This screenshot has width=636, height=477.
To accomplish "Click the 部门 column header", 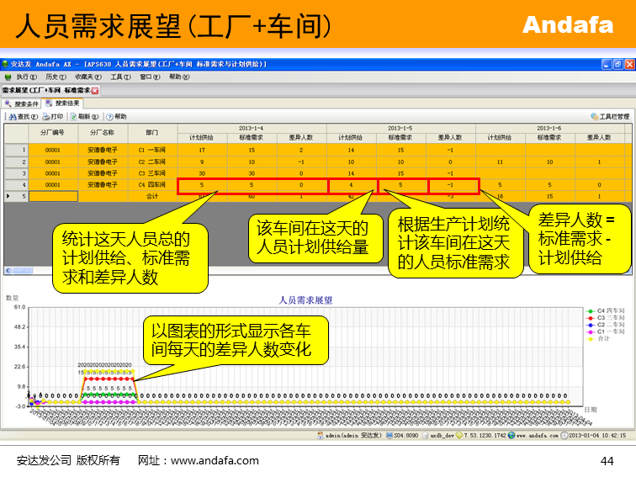I will point(151,132).
